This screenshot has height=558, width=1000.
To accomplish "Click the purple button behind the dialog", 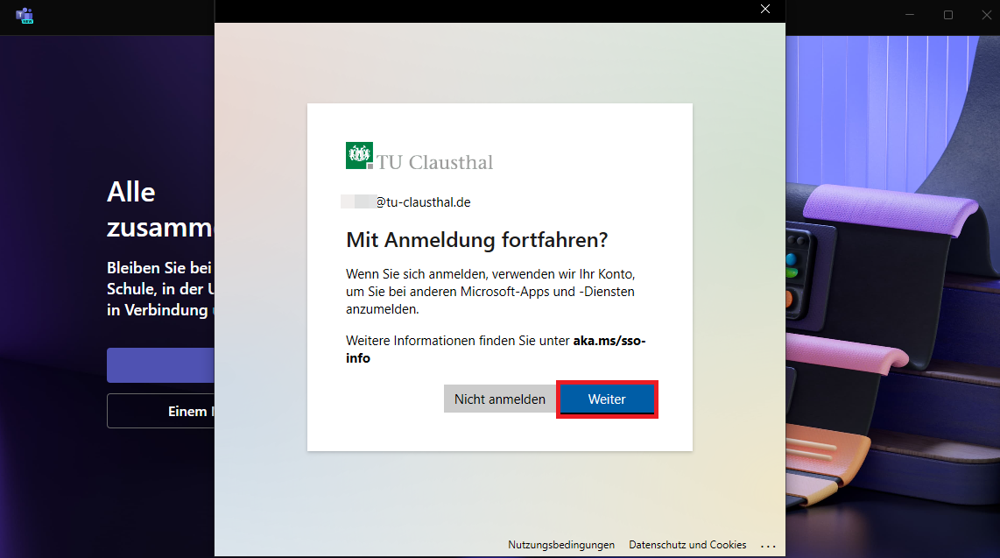I will 160,365.
